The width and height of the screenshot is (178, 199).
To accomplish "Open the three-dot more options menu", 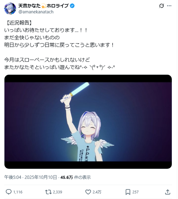I will point(169,6).
